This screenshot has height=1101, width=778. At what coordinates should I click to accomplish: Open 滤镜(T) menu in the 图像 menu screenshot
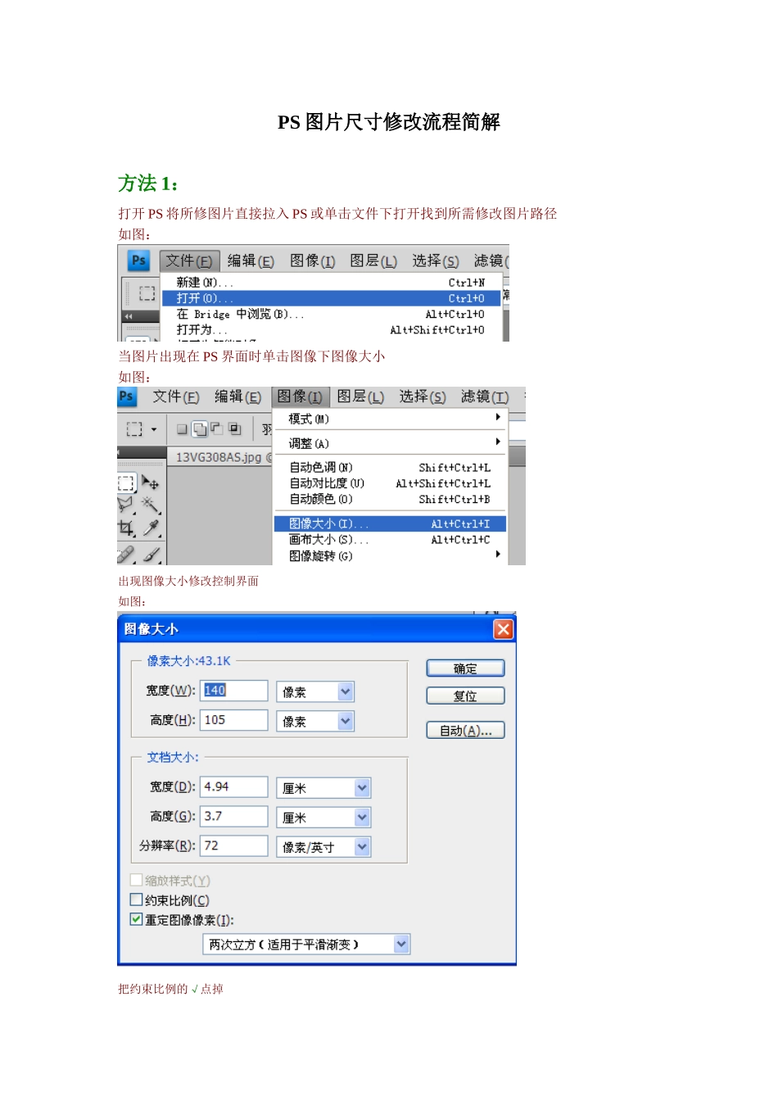pos(485,397)
